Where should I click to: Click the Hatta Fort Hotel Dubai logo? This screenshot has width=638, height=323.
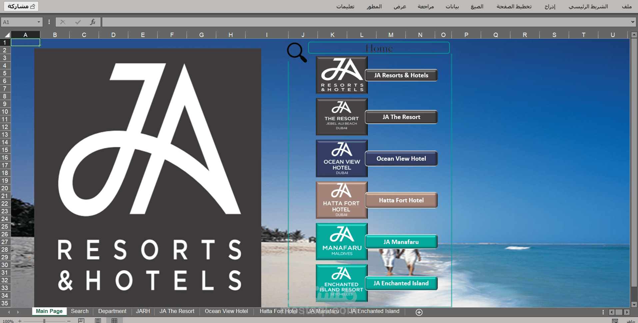click(342, 200)
